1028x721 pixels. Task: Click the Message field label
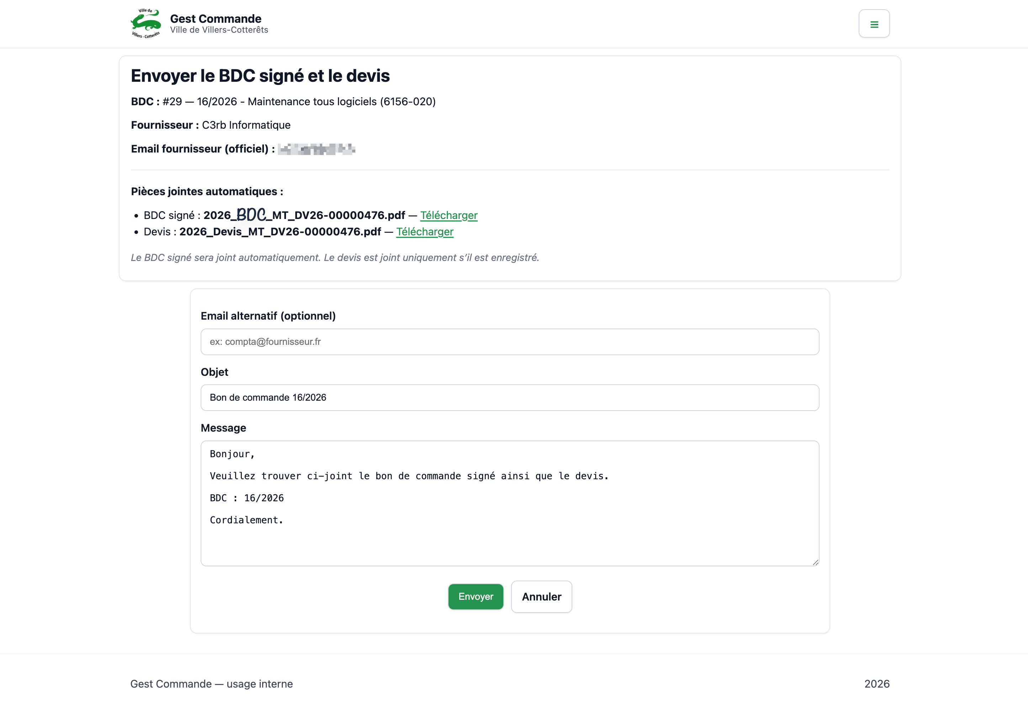point(223,428)
